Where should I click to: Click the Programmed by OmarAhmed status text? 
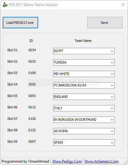pos(25,161)
